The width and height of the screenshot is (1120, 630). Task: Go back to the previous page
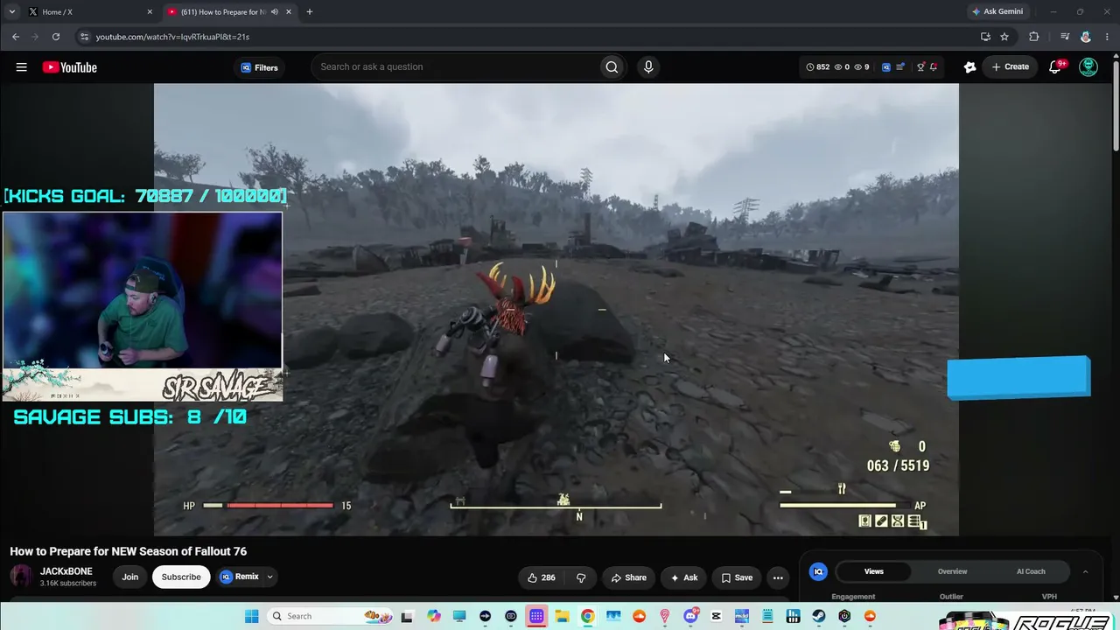(x=16, y=37)
